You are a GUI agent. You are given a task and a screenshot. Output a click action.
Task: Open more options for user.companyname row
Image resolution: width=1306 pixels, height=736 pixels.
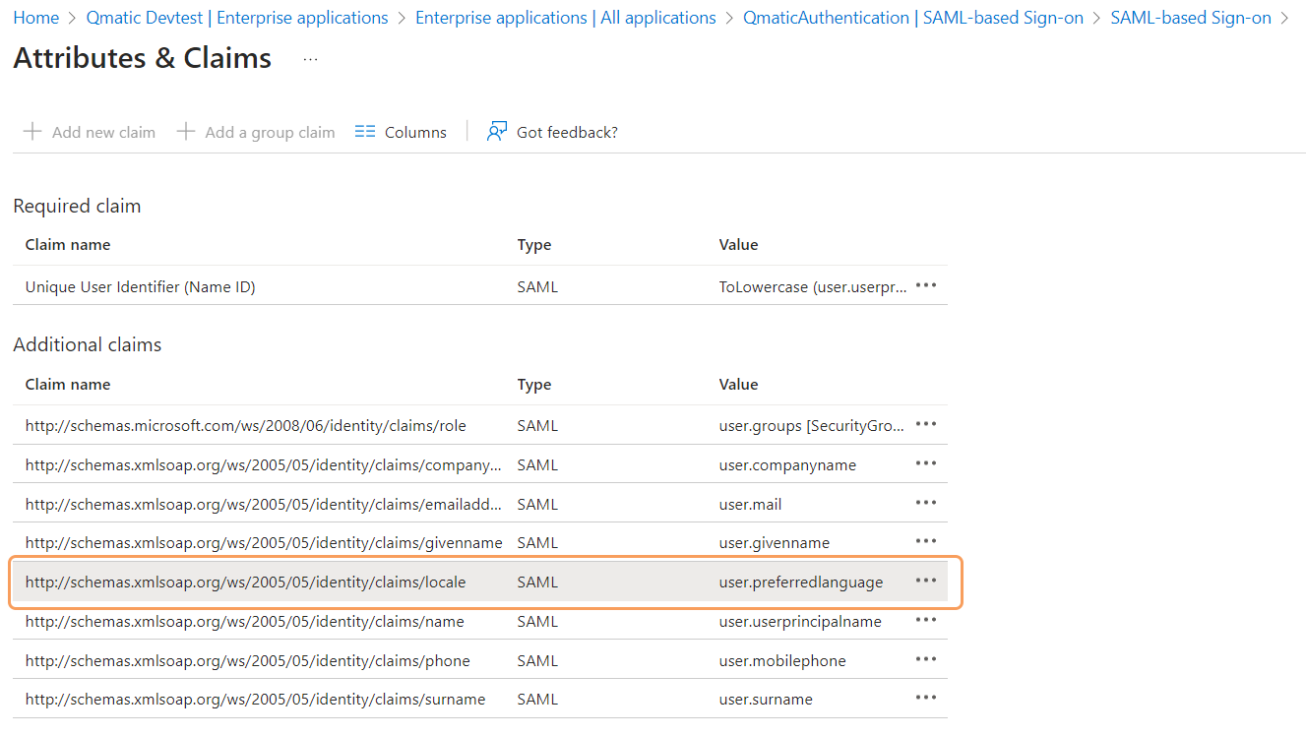[925, 464]
